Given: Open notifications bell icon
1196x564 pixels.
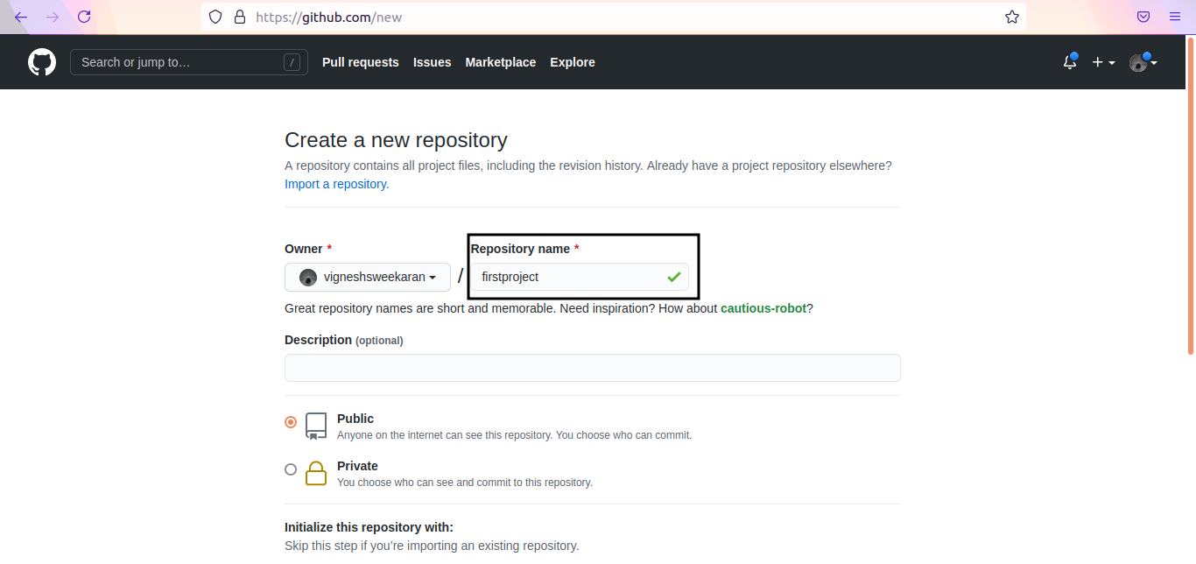Looking at the screenshot, I should [x=1070, y=62].
